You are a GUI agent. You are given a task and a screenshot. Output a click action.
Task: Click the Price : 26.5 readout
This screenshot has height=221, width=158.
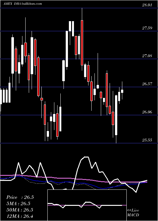pos(20,197)
